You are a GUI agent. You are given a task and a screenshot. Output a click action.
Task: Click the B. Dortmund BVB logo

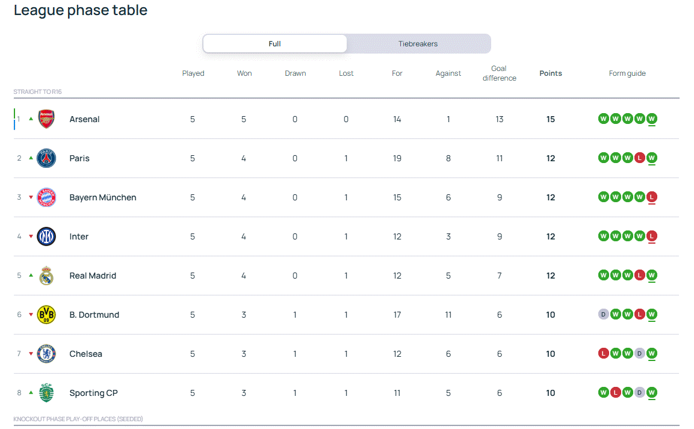click(46, 315)
